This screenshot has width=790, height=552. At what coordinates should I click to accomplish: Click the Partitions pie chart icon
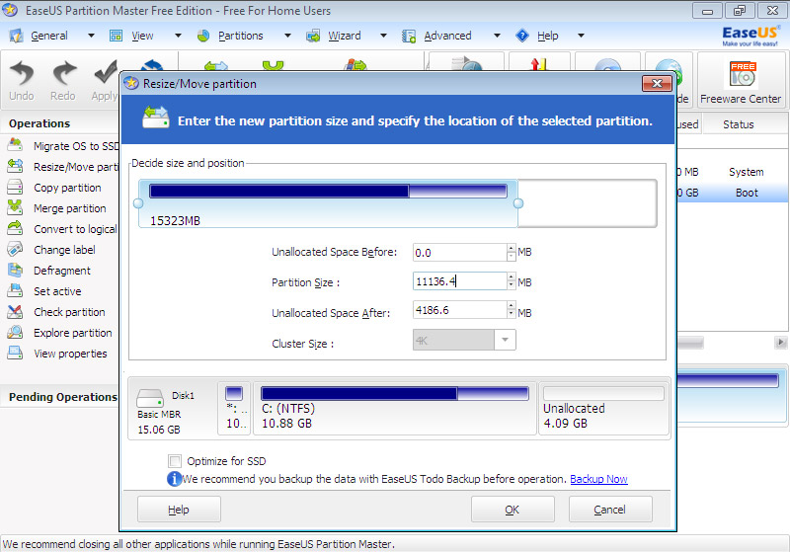pyautogui.click(x=203, y=36)
